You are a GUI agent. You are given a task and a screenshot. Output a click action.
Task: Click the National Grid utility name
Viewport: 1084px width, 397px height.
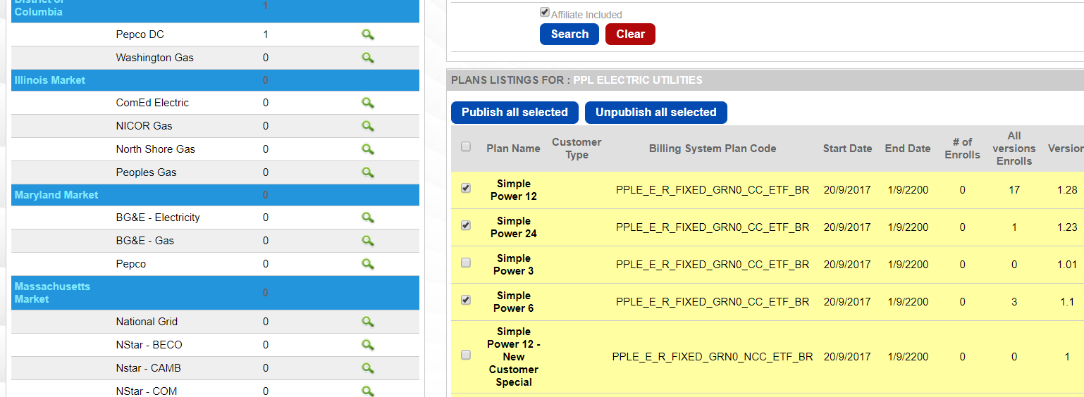[147, 322]
